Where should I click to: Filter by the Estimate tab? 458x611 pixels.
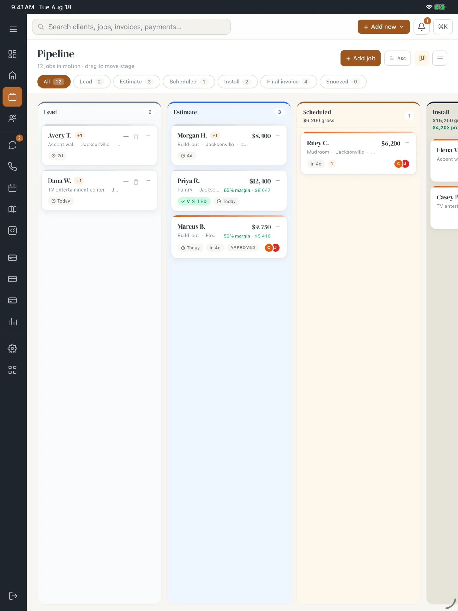click(136, 82)
